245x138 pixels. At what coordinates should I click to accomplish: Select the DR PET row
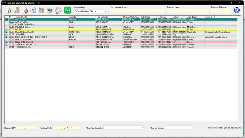click(121, 29)
